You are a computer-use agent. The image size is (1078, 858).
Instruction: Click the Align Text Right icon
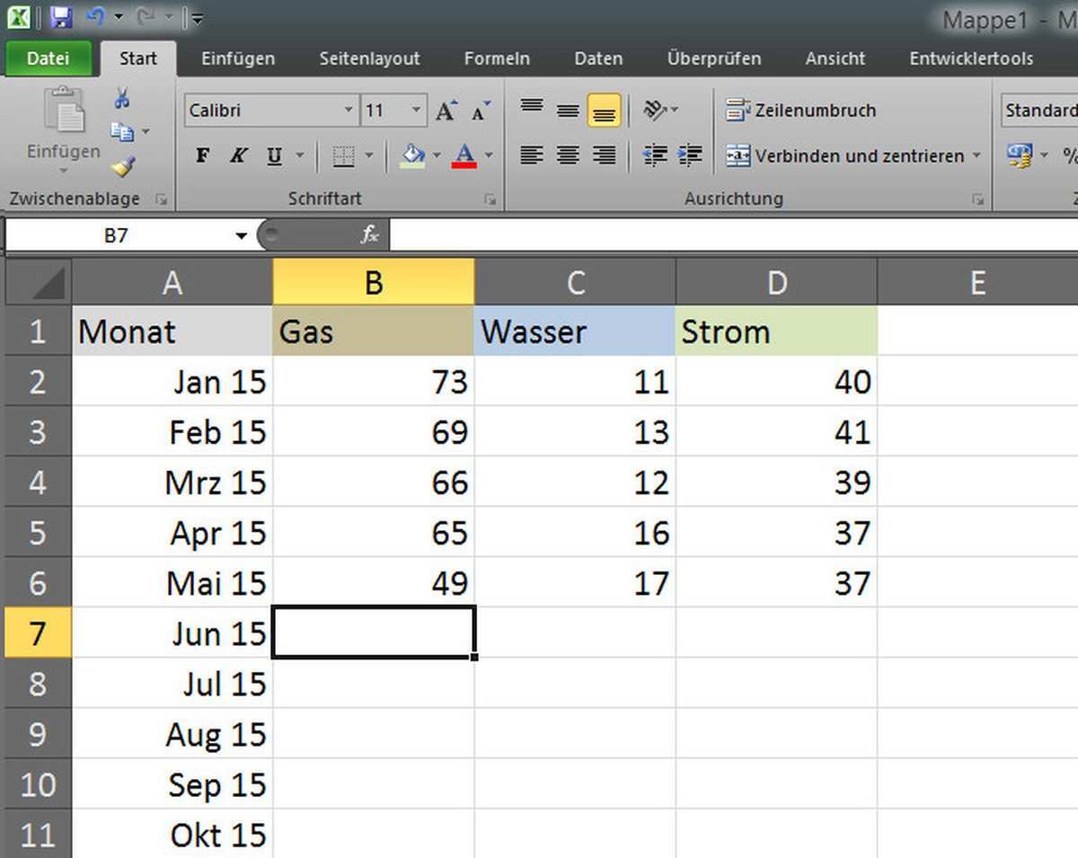tap(605, 155)
